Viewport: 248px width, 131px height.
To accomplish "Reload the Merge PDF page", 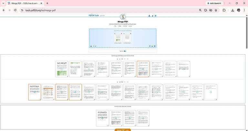I will pos(15,10).
